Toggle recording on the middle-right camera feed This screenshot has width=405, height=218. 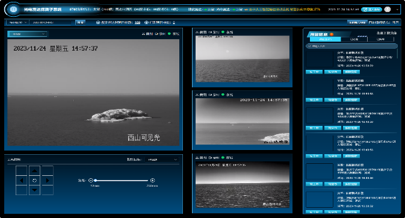point(214,95)
